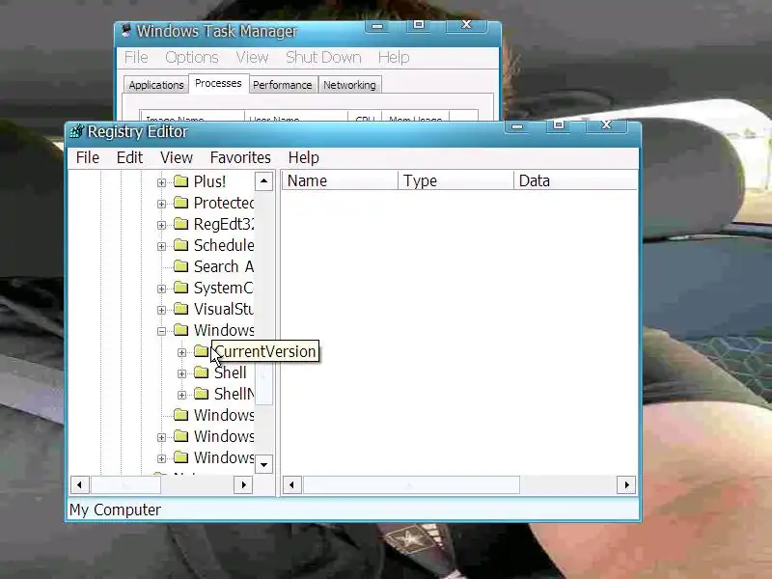Expand the CurrentVersion subkey
This screenshot has height=579, width=772.
pyautogui.click(x=181, y=352)
